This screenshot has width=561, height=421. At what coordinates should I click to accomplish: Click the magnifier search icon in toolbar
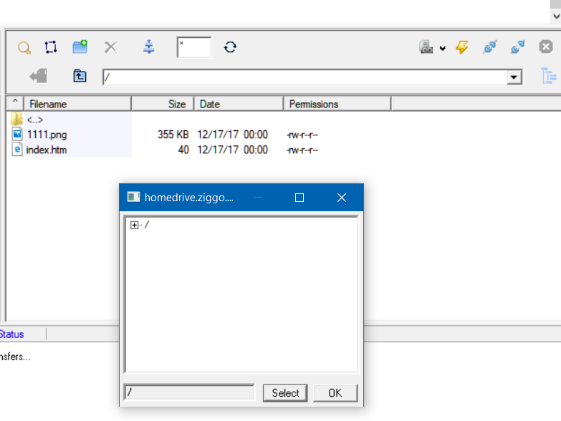tap(24, 48)
